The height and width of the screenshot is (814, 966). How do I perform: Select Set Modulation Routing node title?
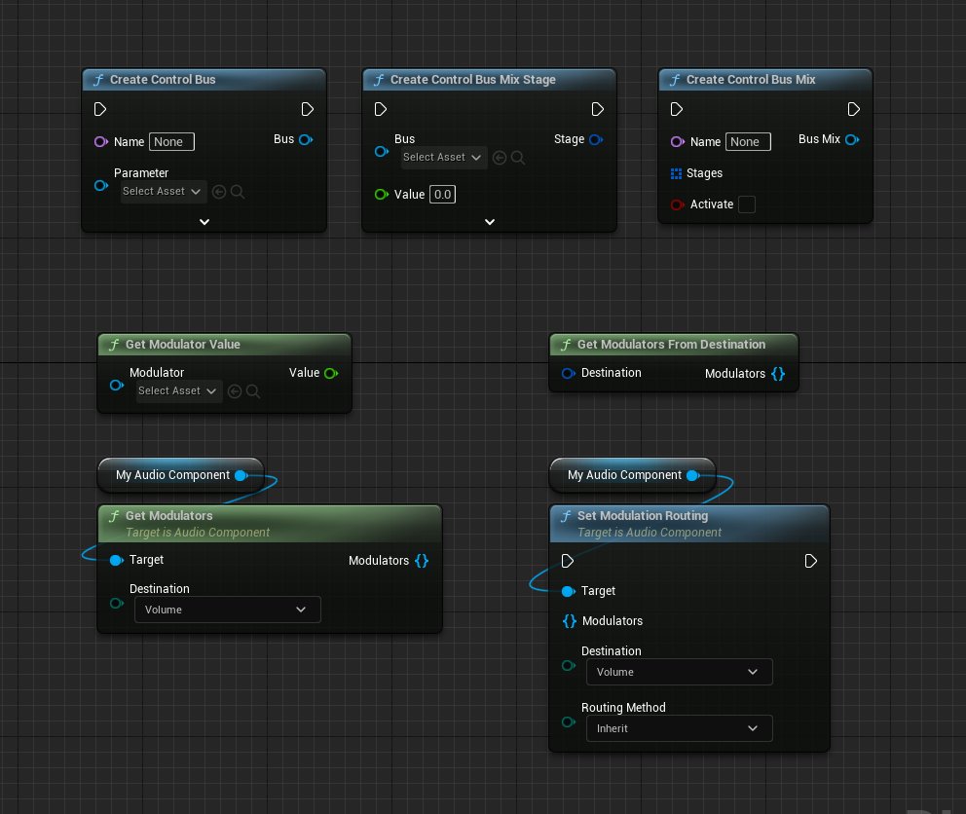(643, 516)
